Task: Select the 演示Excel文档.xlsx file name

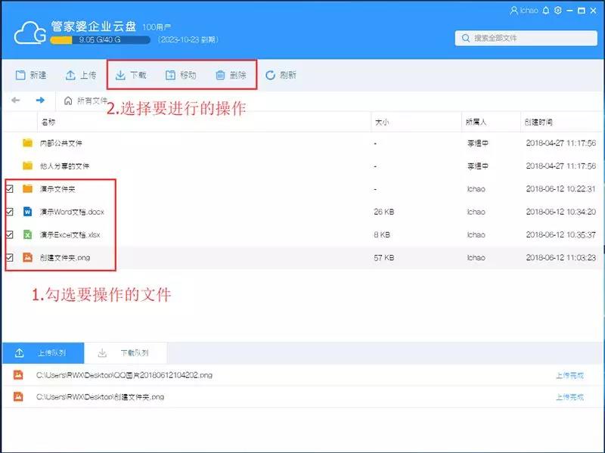Action: (70, 234)
